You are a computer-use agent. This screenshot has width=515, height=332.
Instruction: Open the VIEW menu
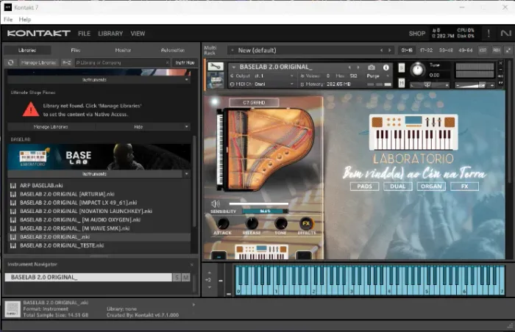[x=138, y=34]
